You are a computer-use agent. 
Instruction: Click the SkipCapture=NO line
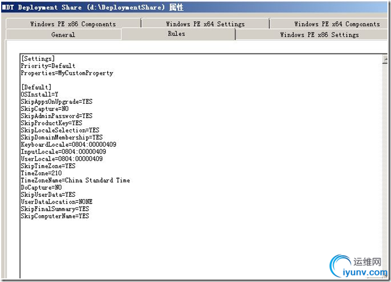click(x=45, y=109)
